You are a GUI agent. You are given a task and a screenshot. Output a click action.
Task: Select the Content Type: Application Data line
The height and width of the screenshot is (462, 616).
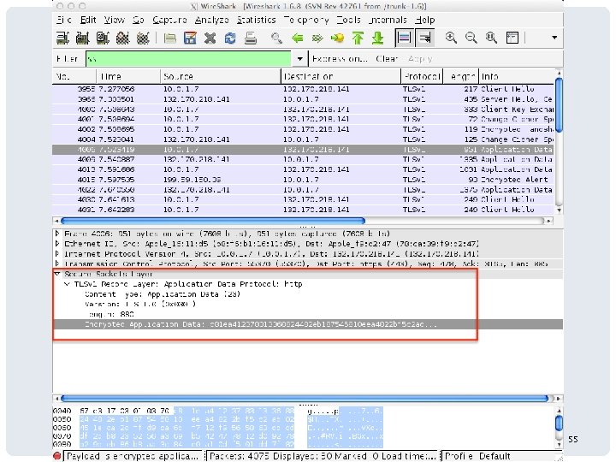point(163,294)
